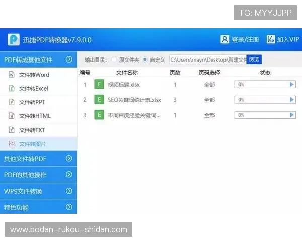Expand the WPS文件转换 section arrow
302x242 pixels.
click(x=69, y=191)
